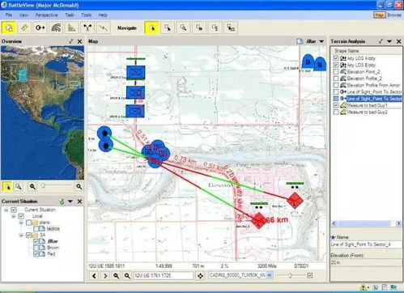The image size is (404, 293).
Task: Select the elevation profile triangle tool
Action: [72, 28]
